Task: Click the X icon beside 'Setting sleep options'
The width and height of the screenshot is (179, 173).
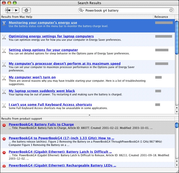Action: click(4, 51)
